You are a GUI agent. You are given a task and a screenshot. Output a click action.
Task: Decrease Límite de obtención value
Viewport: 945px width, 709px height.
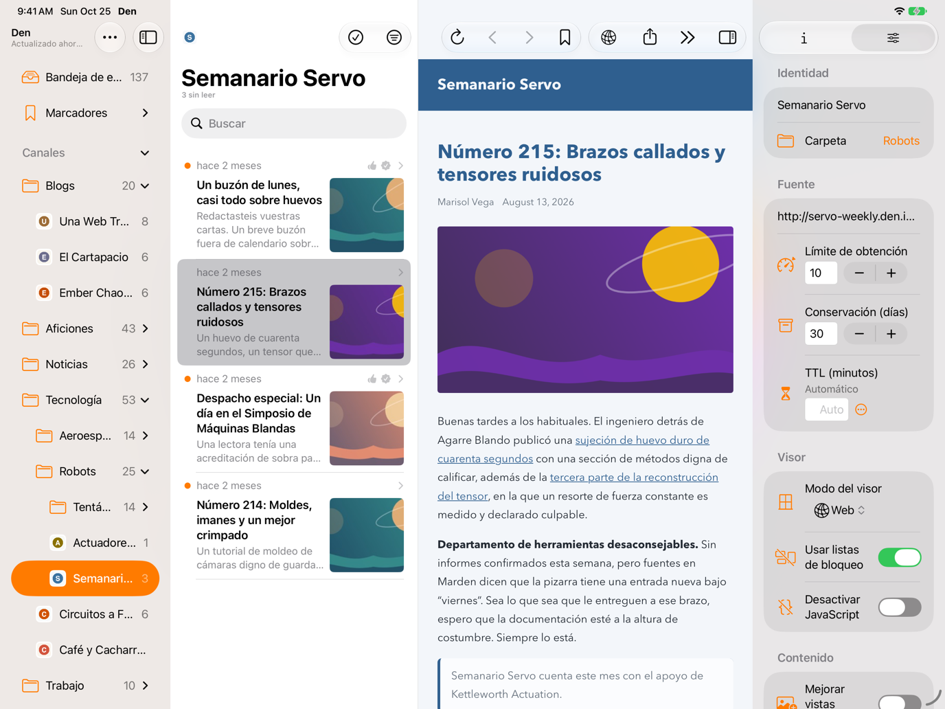(x=859, y=273)
